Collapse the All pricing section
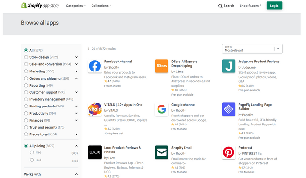 (76, 146)
